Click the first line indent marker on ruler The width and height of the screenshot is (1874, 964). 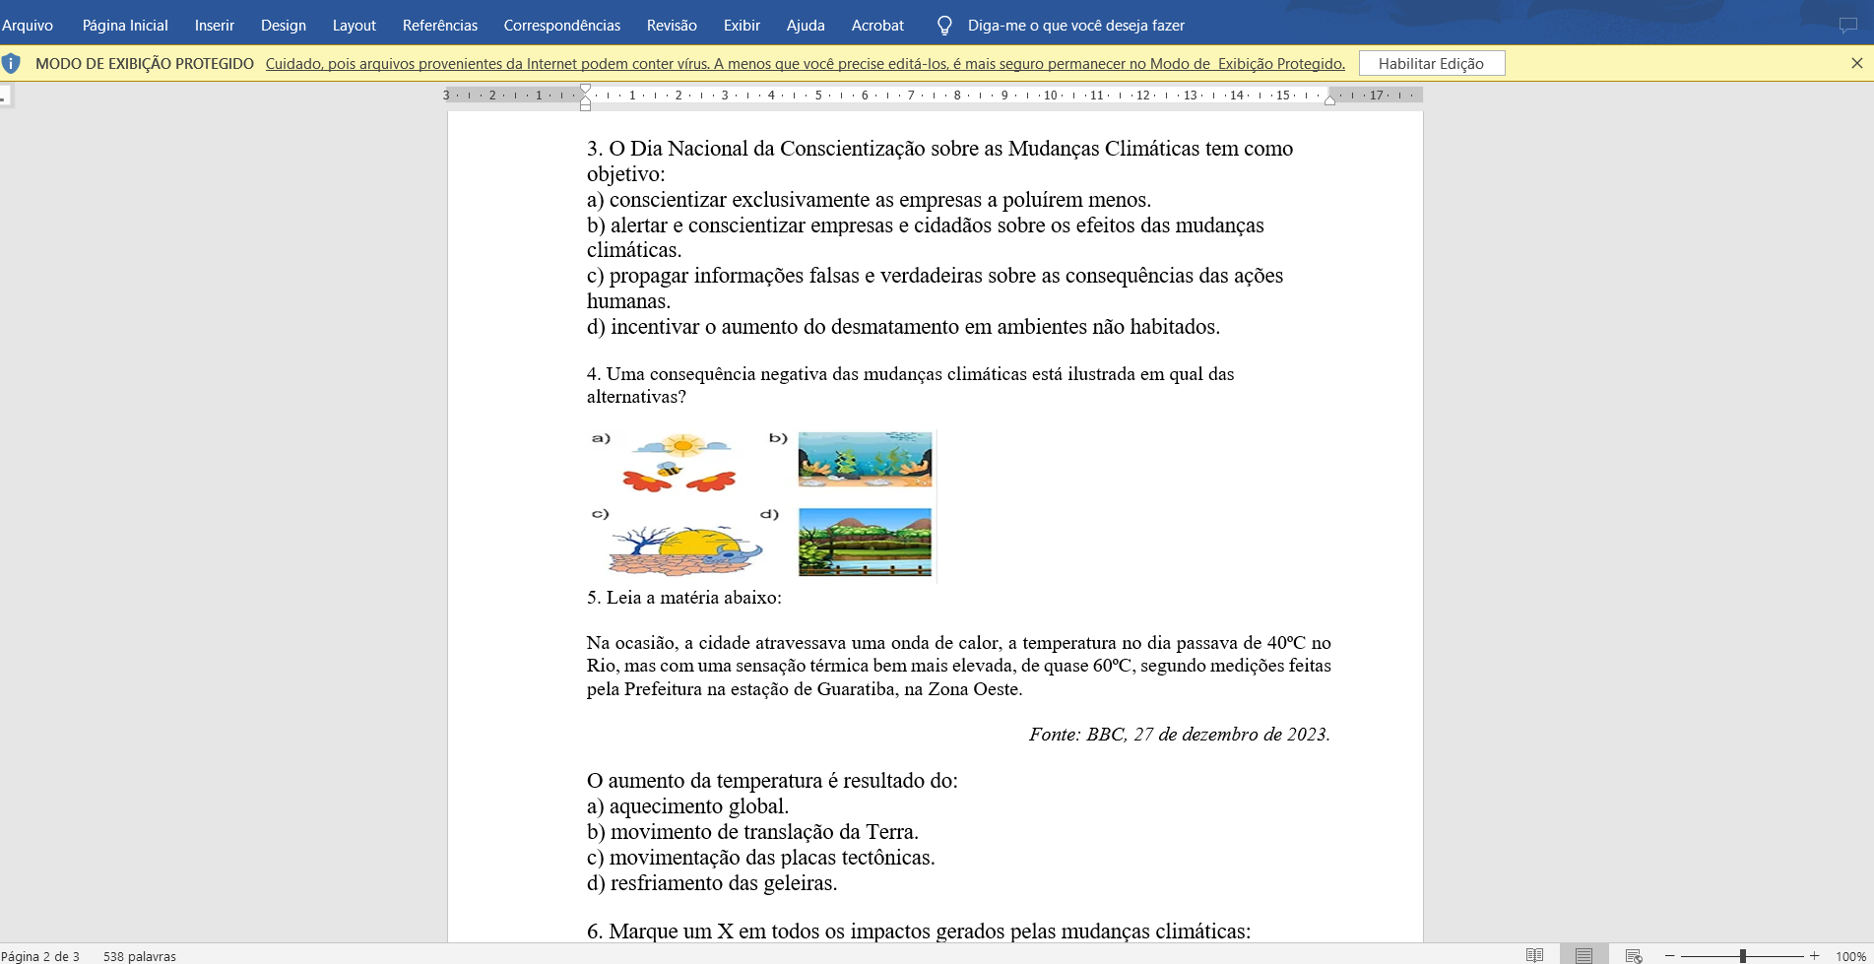tap(585, 90)
